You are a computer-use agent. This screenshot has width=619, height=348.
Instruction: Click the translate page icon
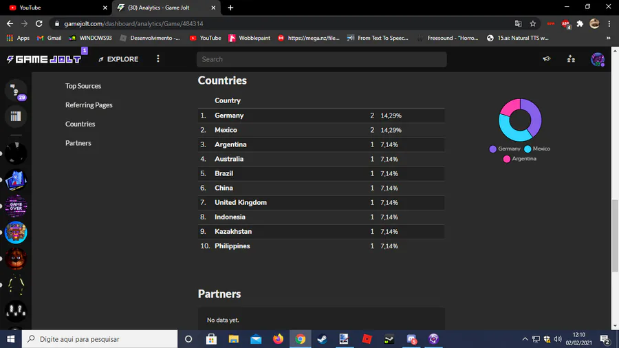click(519, 23)
